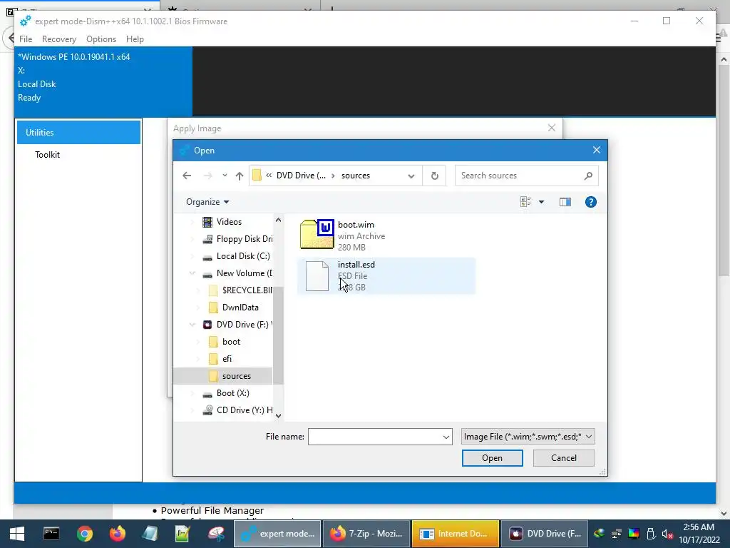The image size is (730, 548).
Task: Click the sources breadcrumb segment
Action: click(x=356, y=176)
